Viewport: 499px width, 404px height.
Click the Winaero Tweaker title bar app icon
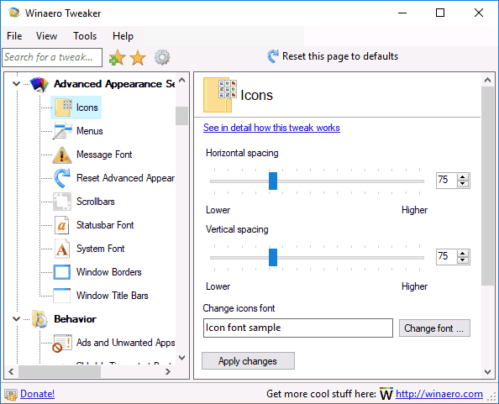click(x=14, y=13)
